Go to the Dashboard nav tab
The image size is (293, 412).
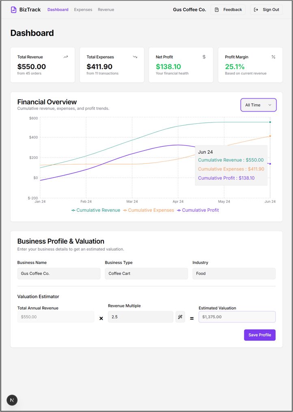(x=58, y=10)
